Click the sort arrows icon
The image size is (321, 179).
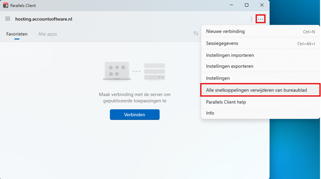coord(196,33)
